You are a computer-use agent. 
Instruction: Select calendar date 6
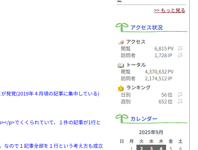(x=181, y=148)
